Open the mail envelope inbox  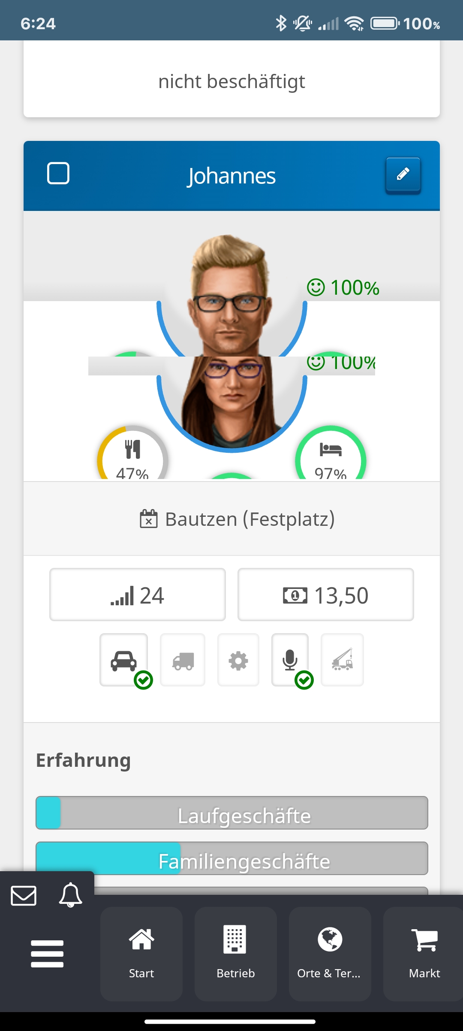pyautogui.click(x=24, y=896)
